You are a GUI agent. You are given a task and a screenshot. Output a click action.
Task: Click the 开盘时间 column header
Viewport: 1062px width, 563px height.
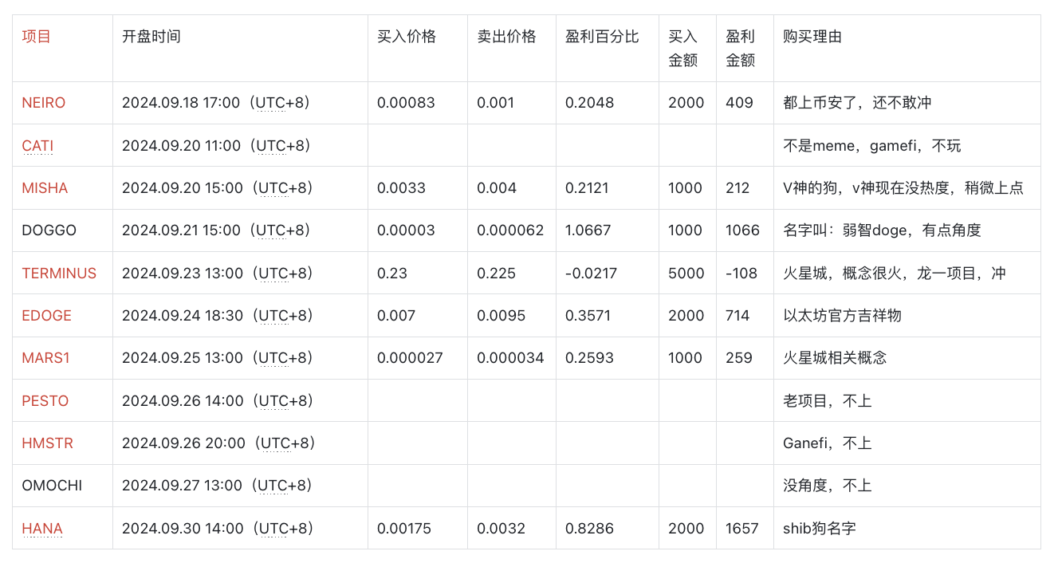click(x=151, y=37)
